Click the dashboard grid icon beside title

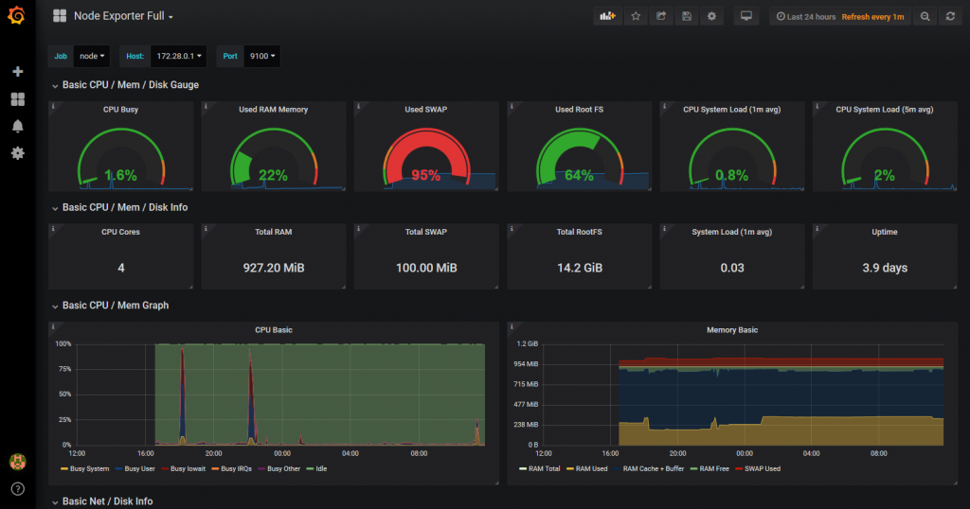(60, 16)
